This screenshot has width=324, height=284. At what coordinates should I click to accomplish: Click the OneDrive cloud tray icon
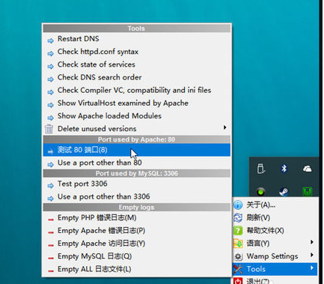(x=308, y=169)
